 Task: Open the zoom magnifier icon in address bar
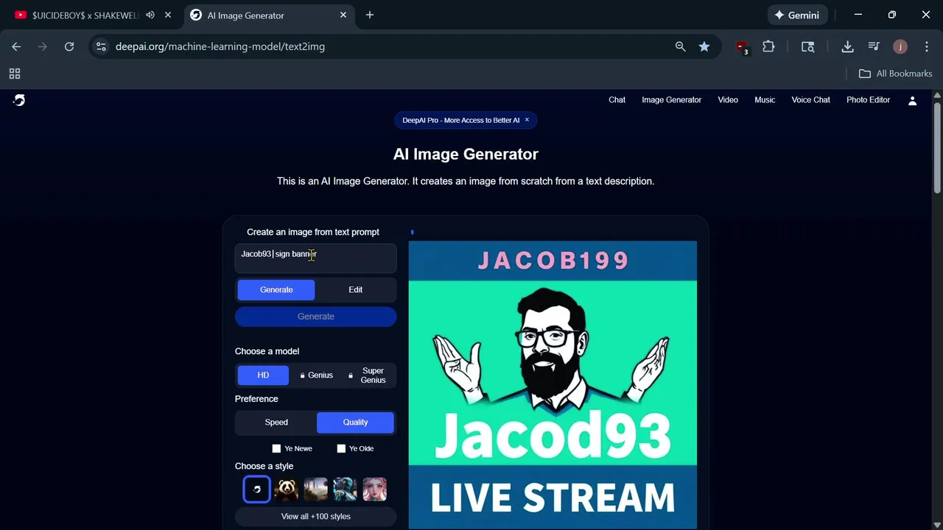(680, 46)
